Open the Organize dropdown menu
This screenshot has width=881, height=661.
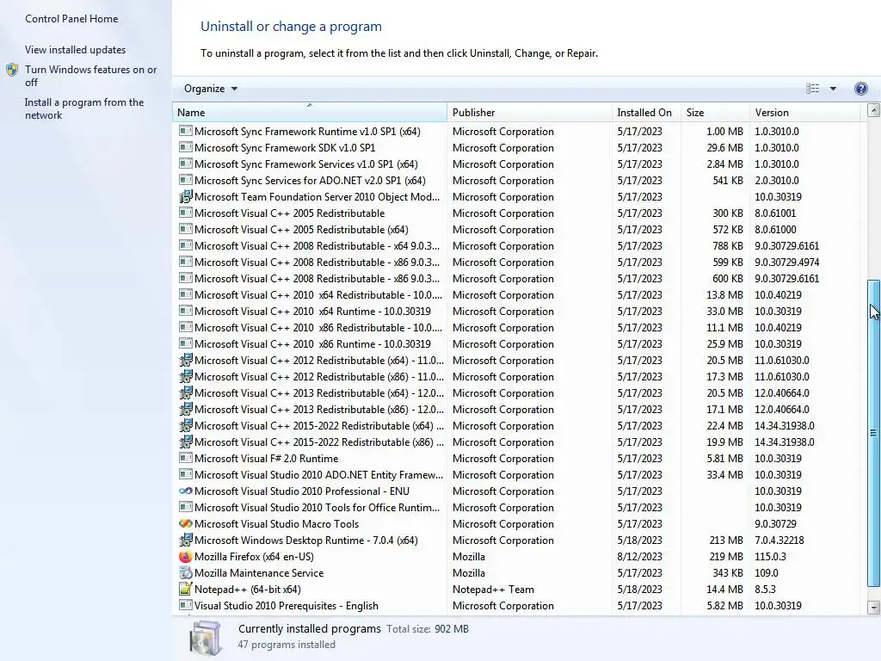pos(211,89)
